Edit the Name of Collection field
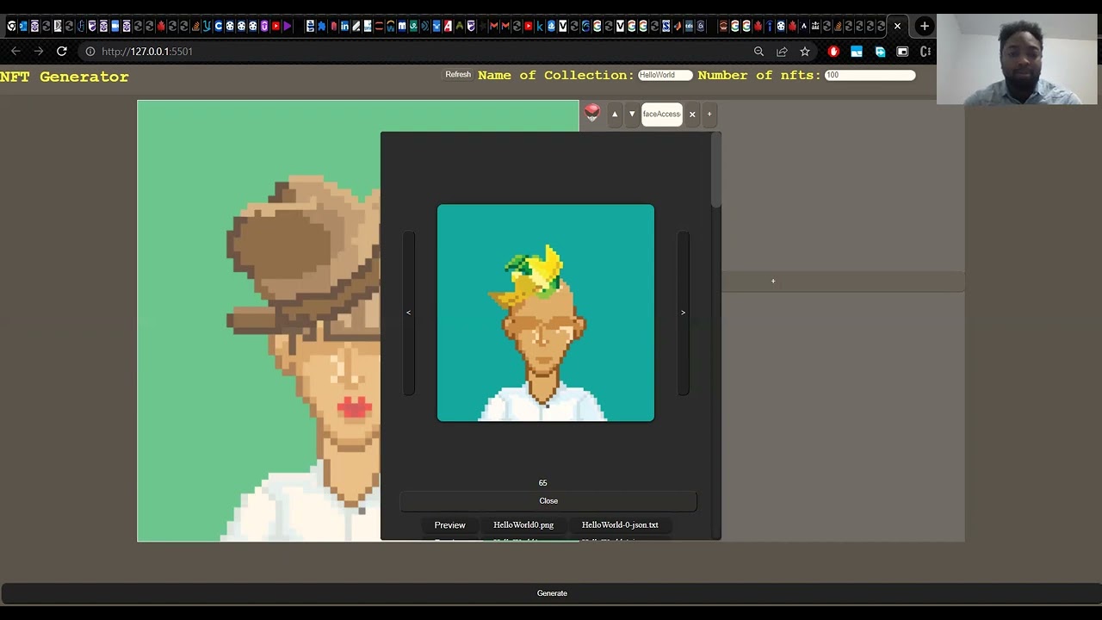 [x=665, y=75]
